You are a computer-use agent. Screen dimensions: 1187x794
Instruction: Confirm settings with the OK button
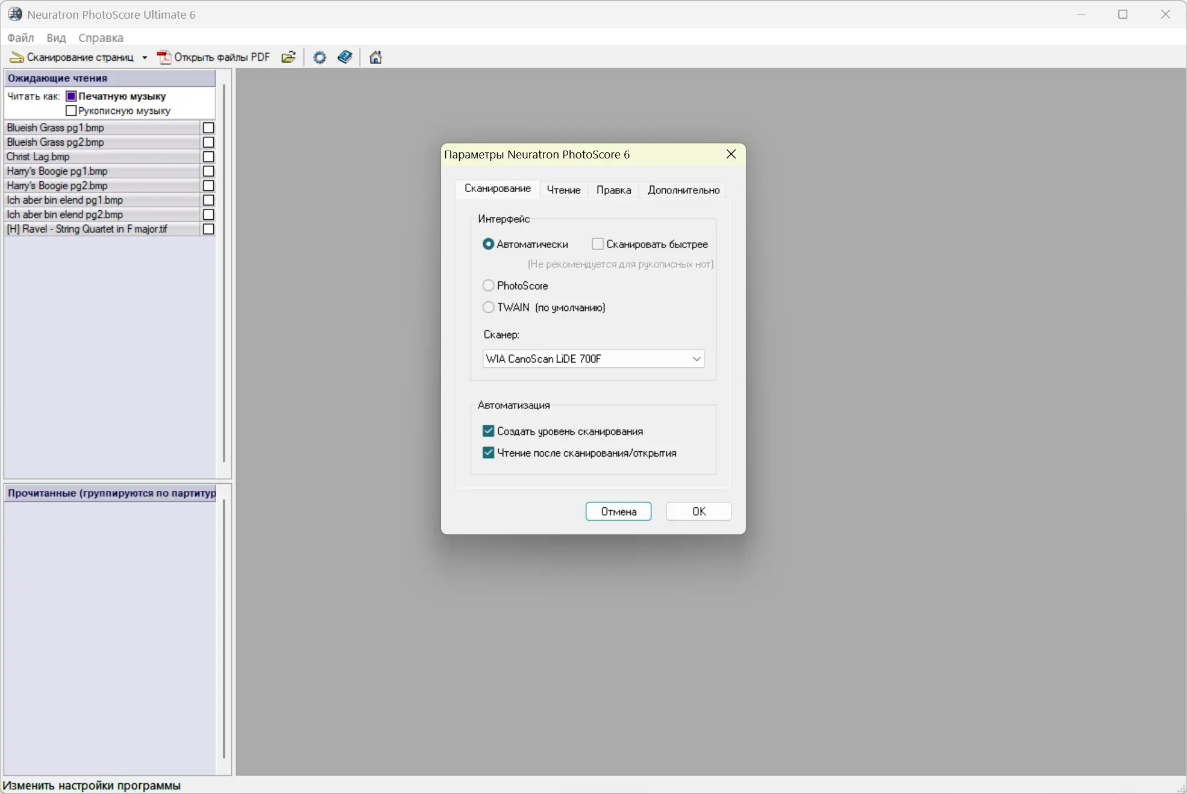(x=698, y=511)
